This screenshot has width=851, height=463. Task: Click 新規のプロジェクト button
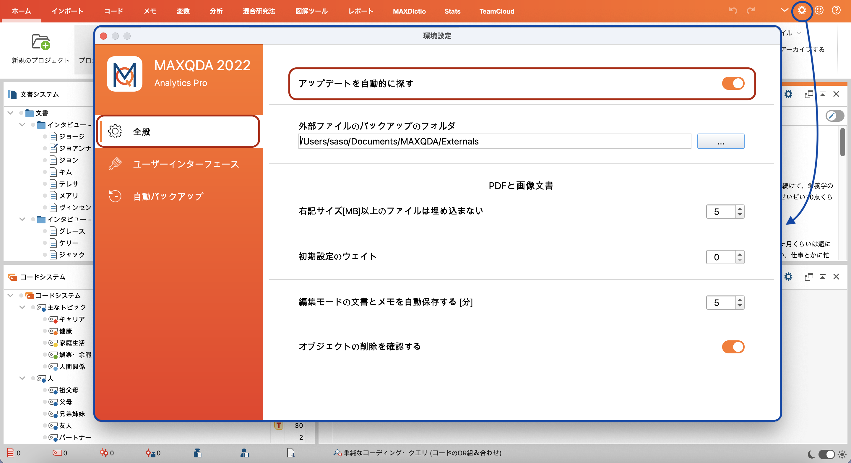point(41,48)
